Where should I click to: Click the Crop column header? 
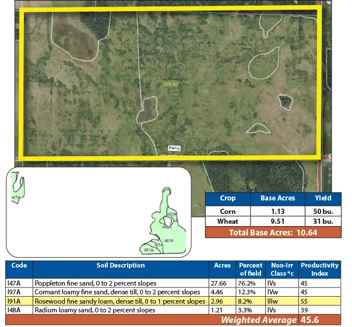[x=228, y=198]
